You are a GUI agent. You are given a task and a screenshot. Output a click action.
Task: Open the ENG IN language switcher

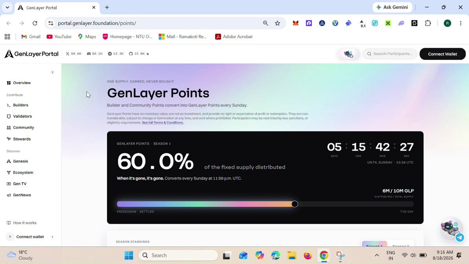(391, 255)
